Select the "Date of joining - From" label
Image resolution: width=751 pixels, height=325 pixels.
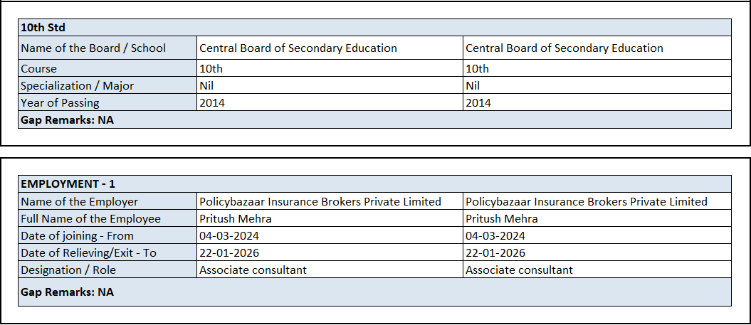pos(78,236)
